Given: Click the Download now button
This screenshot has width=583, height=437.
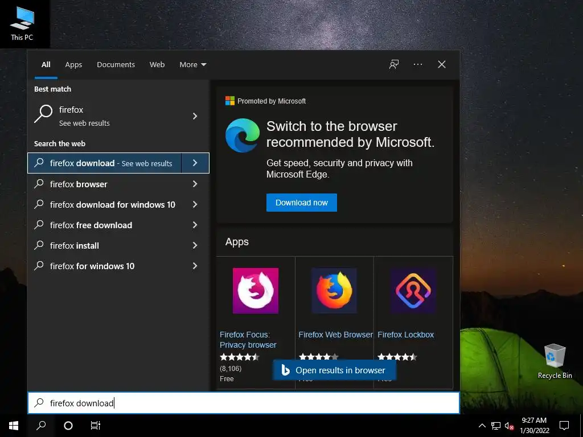Looking at the screenshot, I should click(x=302, y=203).
